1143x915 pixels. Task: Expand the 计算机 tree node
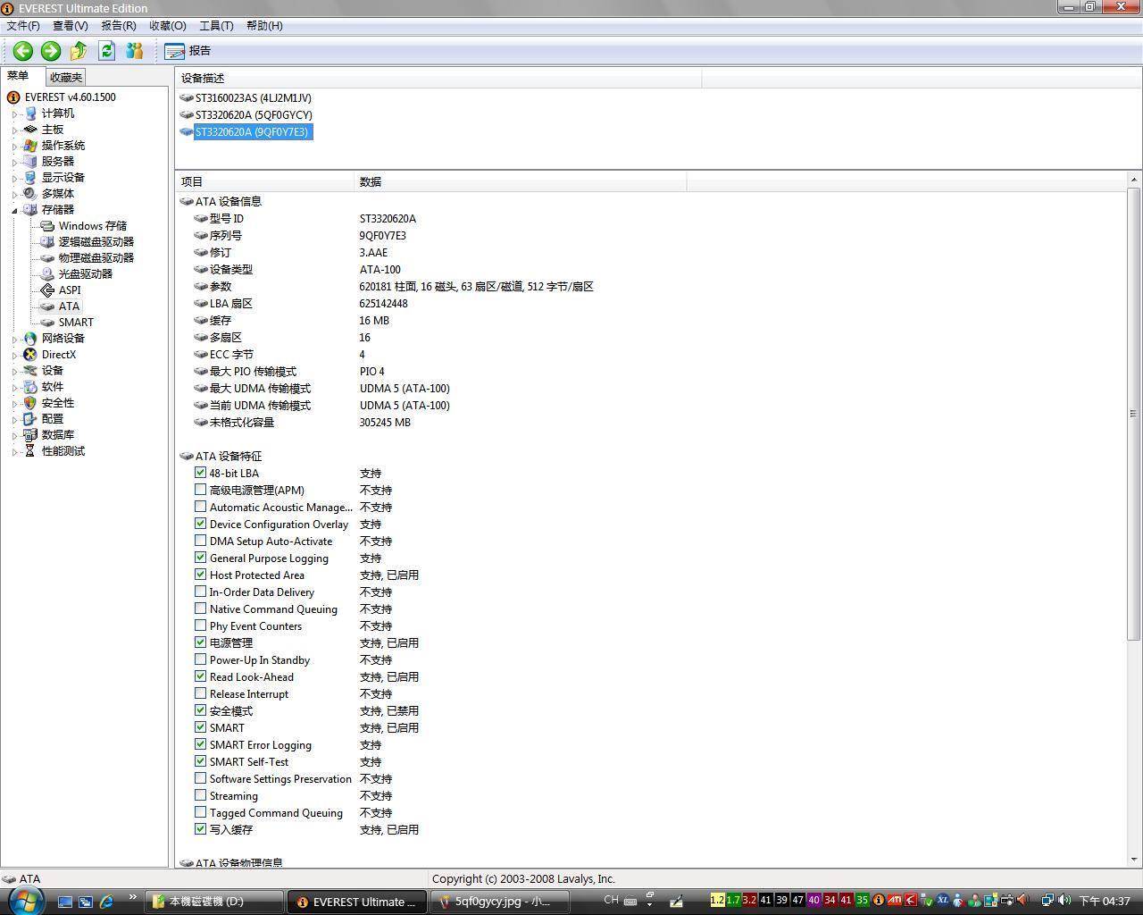(x=15, y=114)
